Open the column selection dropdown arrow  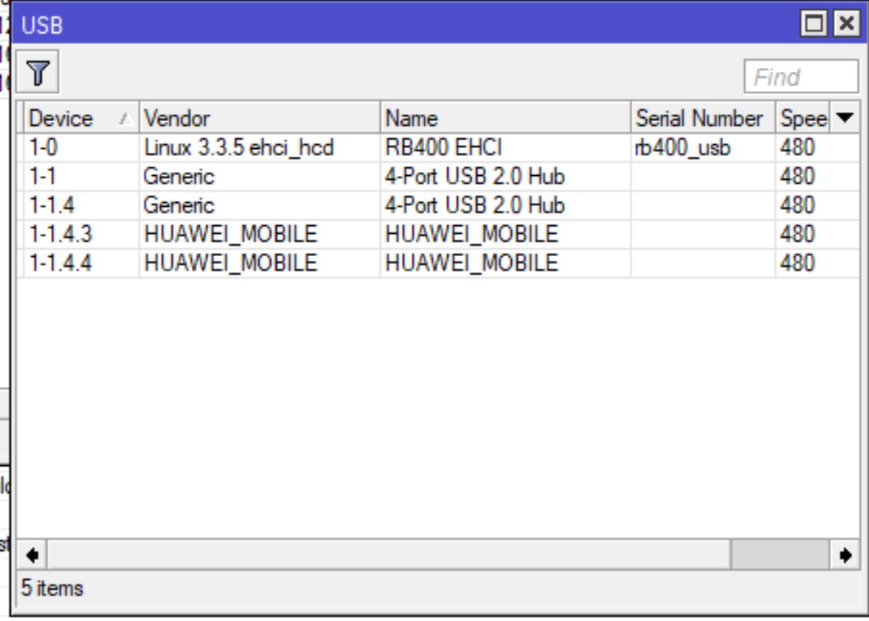844,117
